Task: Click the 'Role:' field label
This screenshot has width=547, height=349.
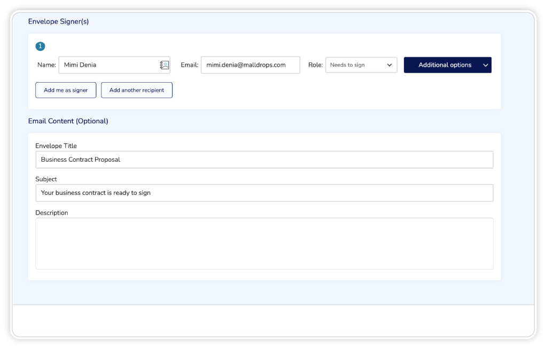Action: (315, 65)
